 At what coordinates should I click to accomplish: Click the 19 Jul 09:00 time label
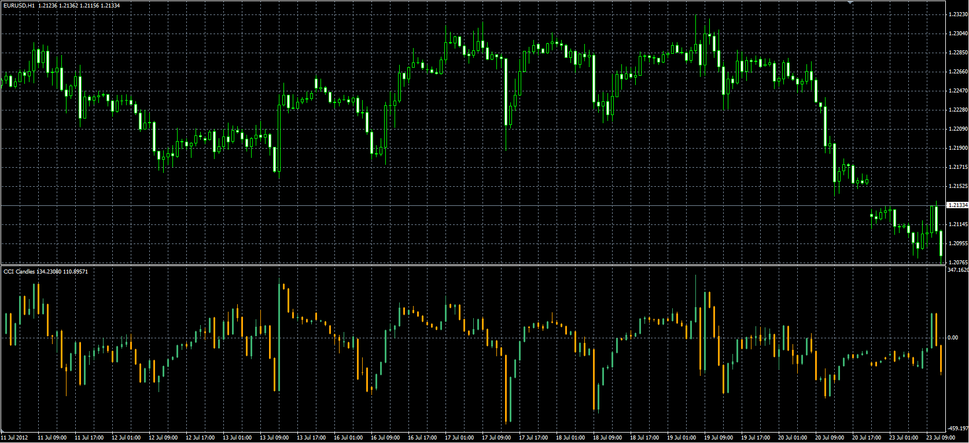tap(719, 438)
